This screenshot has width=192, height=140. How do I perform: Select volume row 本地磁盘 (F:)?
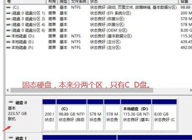99,48
